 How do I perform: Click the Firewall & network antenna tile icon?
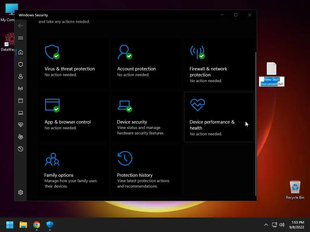(197, 52)
